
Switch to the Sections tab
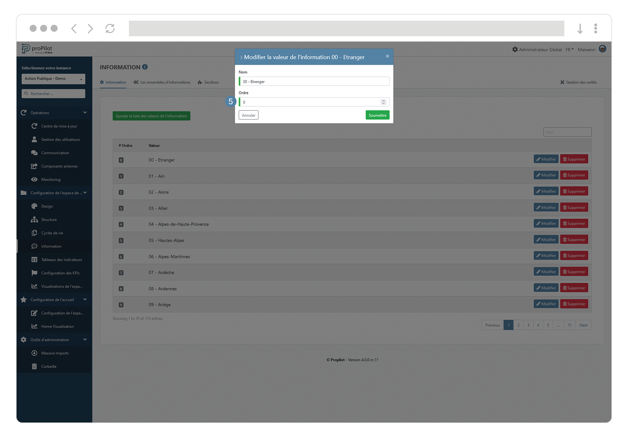tap(208, 82)
